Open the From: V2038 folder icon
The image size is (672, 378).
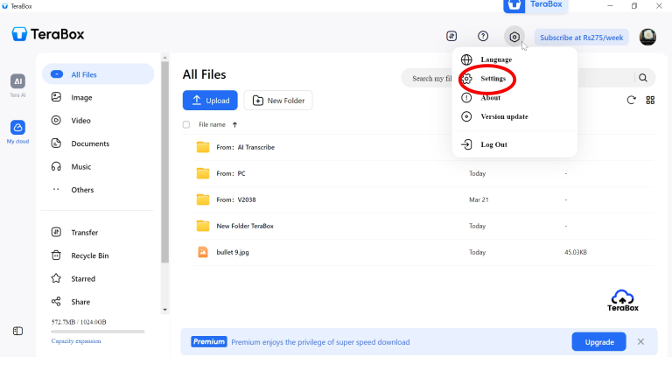203,199
